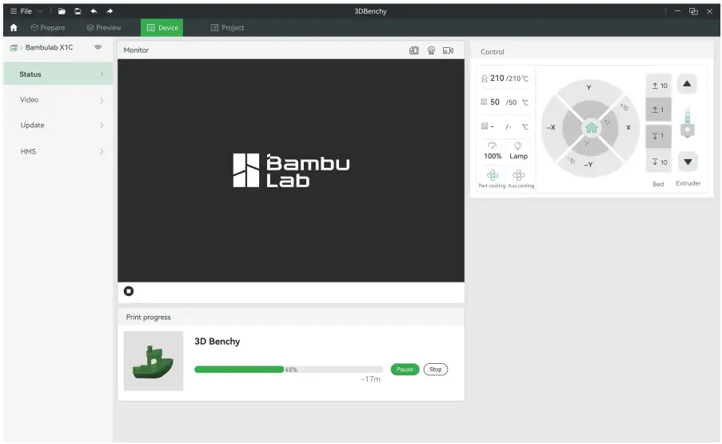Click the 45% print progress bar
This screenshot has height=444, width=722.
coord(289,370)
